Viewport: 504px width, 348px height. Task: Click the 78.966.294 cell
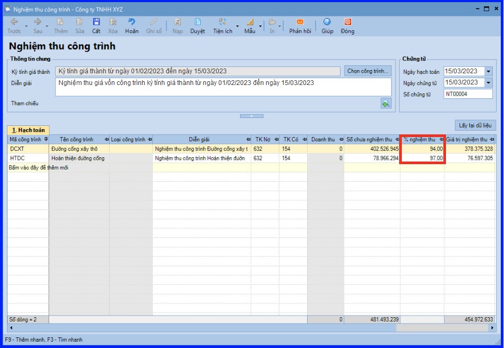point(372,158)
